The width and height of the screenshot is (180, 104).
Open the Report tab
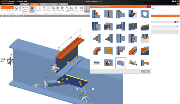pos(54,4)
